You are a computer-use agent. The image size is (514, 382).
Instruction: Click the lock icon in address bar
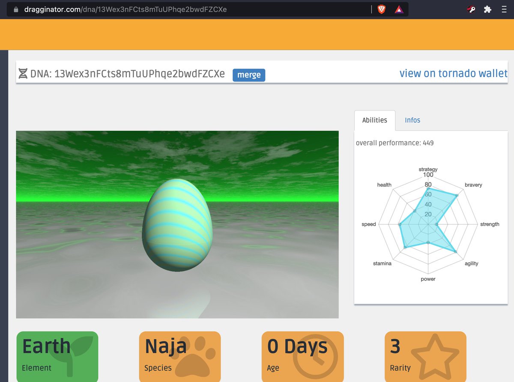(16, 9)
